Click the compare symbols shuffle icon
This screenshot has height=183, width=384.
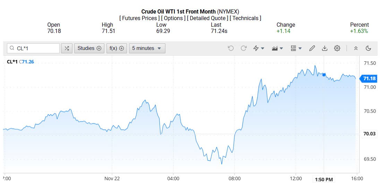coord(67,49)
